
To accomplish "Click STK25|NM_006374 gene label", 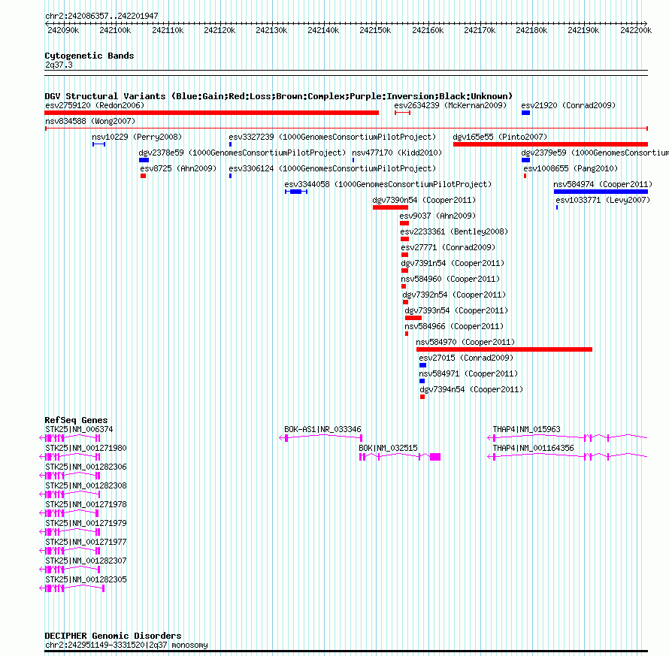I will (x=79, y=429).
